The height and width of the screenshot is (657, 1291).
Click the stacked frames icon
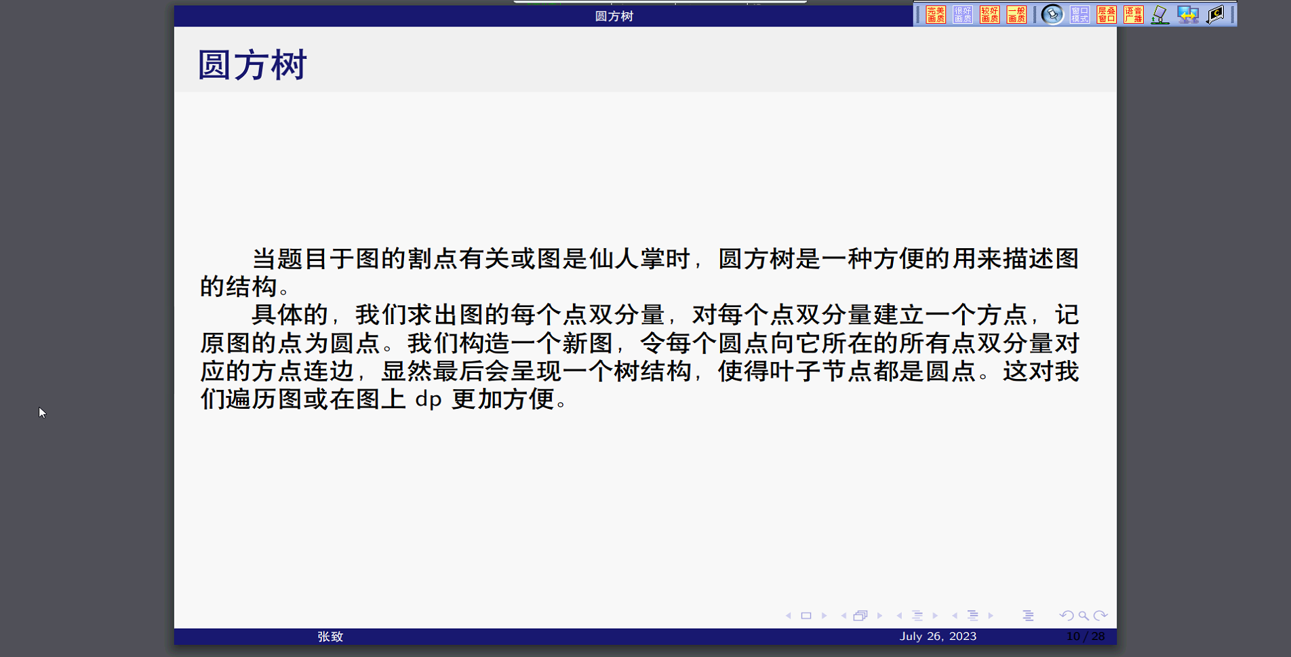coord(860,616)
